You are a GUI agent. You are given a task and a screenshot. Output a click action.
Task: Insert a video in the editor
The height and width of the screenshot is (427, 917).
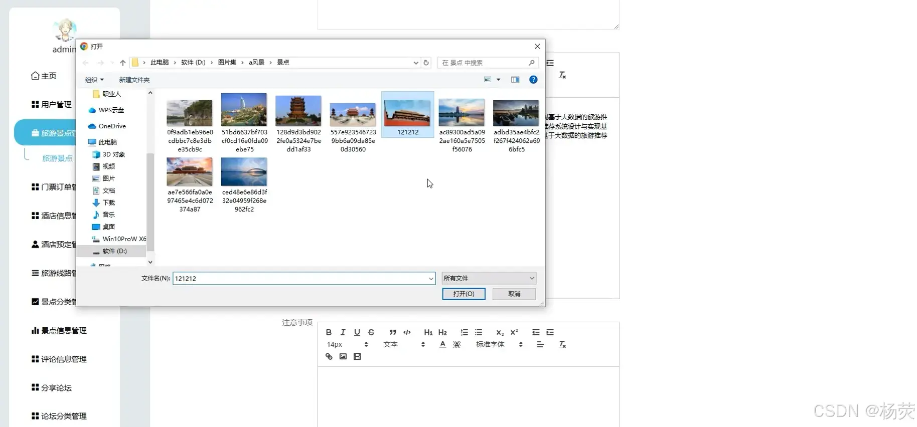pyautogui.click(x=357, y=356)
